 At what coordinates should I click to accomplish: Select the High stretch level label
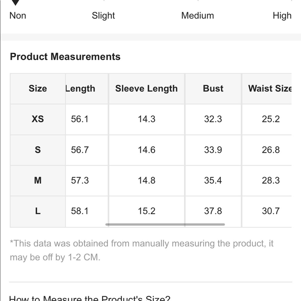click(282, 16)
